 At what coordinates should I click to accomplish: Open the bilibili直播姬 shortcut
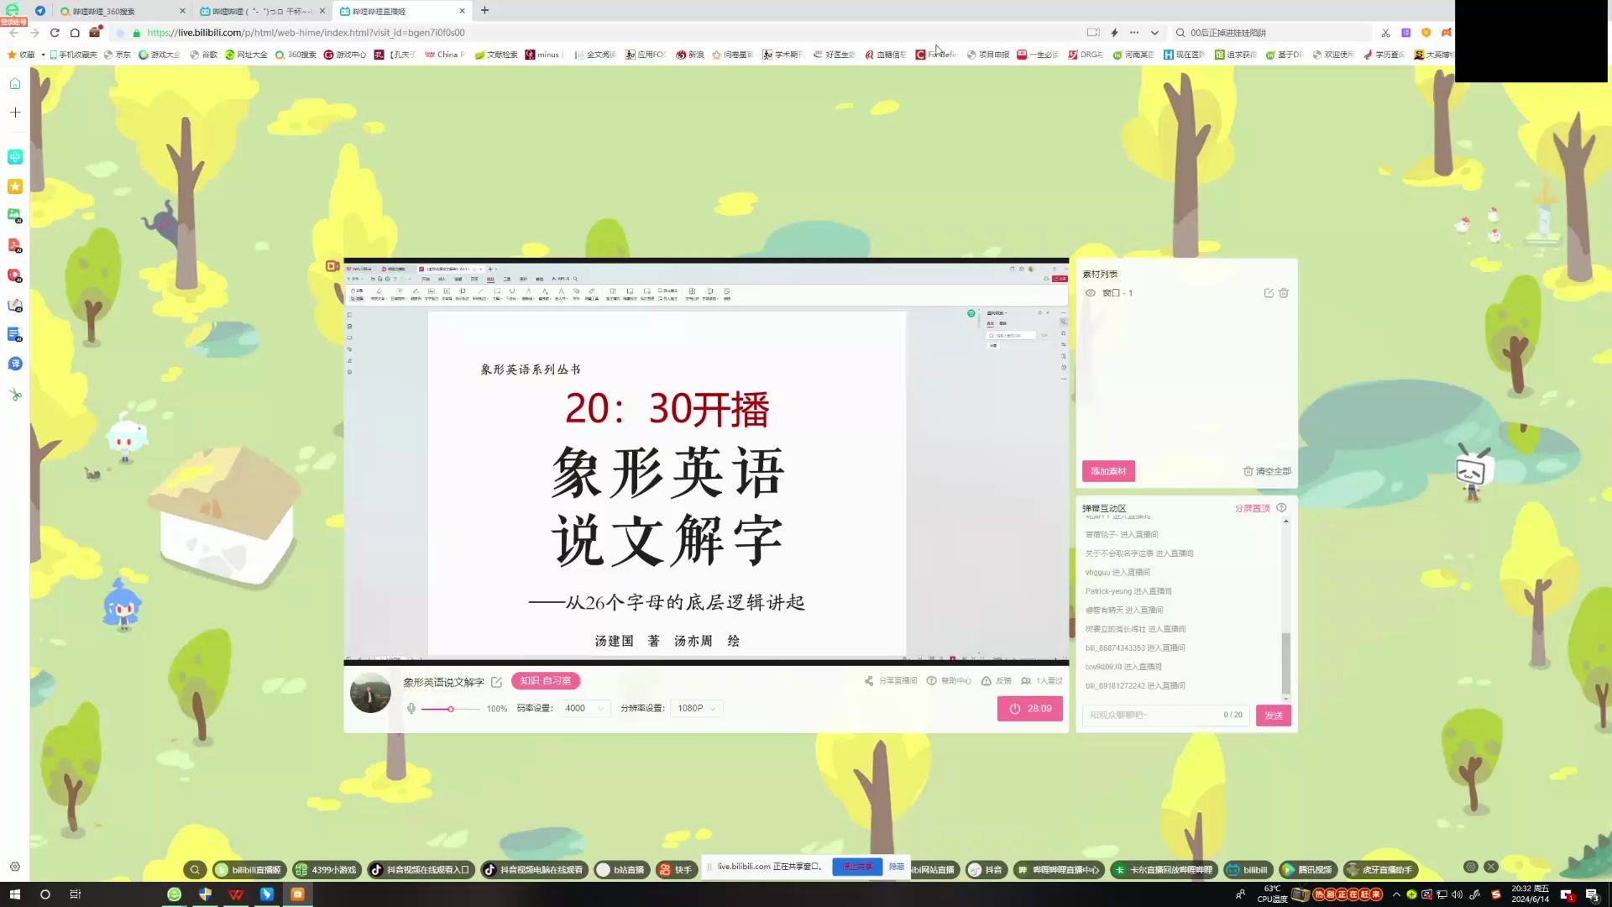(249, 870)
